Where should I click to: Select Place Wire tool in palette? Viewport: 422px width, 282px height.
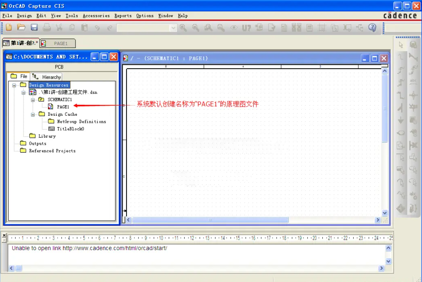coord(401,57)
